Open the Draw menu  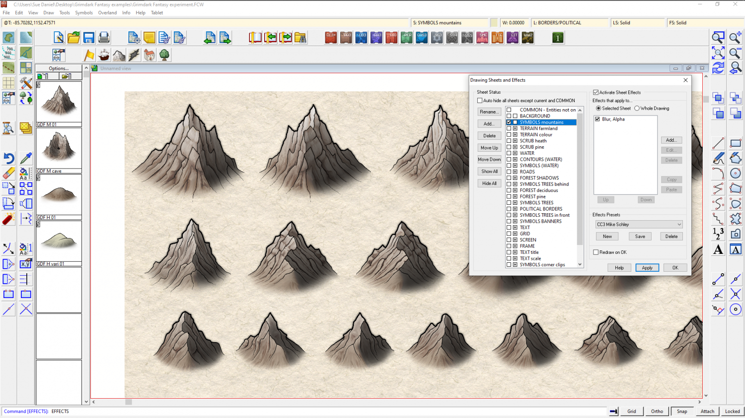(49, 13)
